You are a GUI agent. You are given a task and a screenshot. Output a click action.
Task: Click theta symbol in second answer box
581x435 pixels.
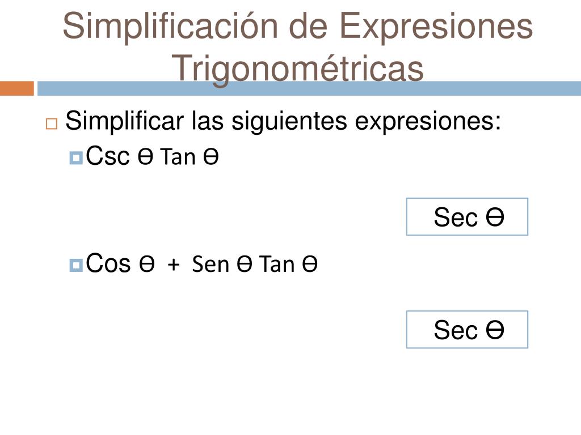(495, 330)
